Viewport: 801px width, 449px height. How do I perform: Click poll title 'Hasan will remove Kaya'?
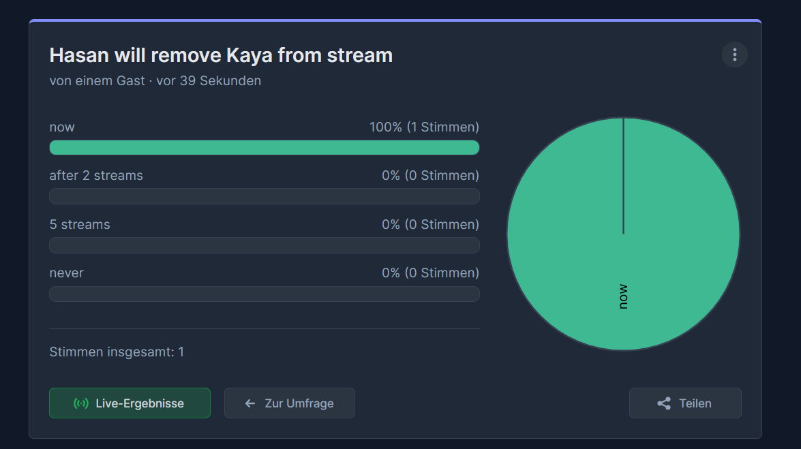coord(221,55)
